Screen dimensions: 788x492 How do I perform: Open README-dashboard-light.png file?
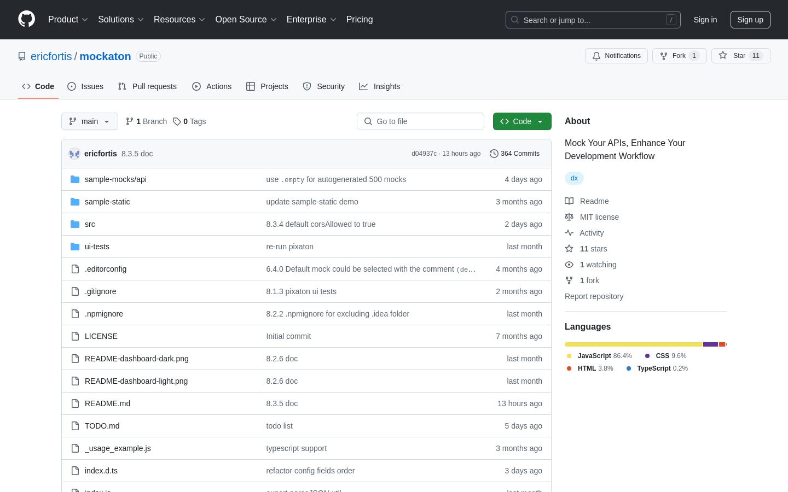tap(136, 381)
